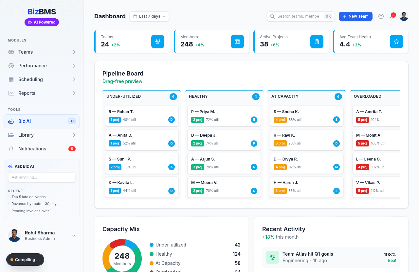419x272 pixels.
Task: Expand the Teams module chevron
Action: [74, 52]
